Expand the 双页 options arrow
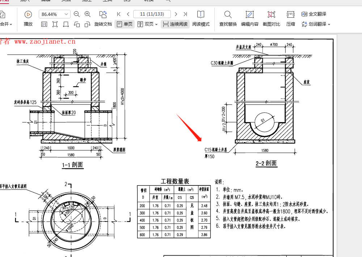 pyautogui.click(x=156, y=25)
